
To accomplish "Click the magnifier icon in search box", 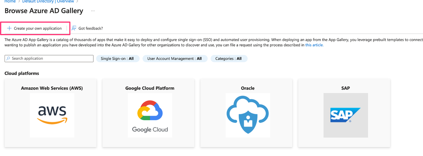I will pyautogui.click(x=8, y=58).
